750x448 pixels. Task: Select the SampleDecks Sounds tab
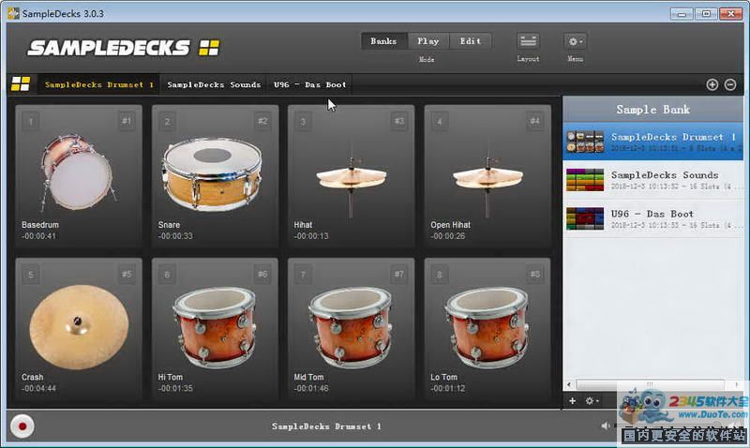pos(214,84)
